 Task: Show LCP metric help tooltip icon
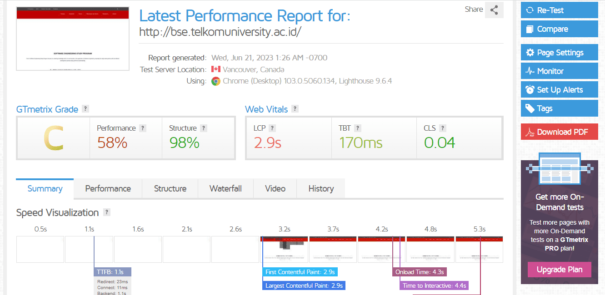coord(272,128)
